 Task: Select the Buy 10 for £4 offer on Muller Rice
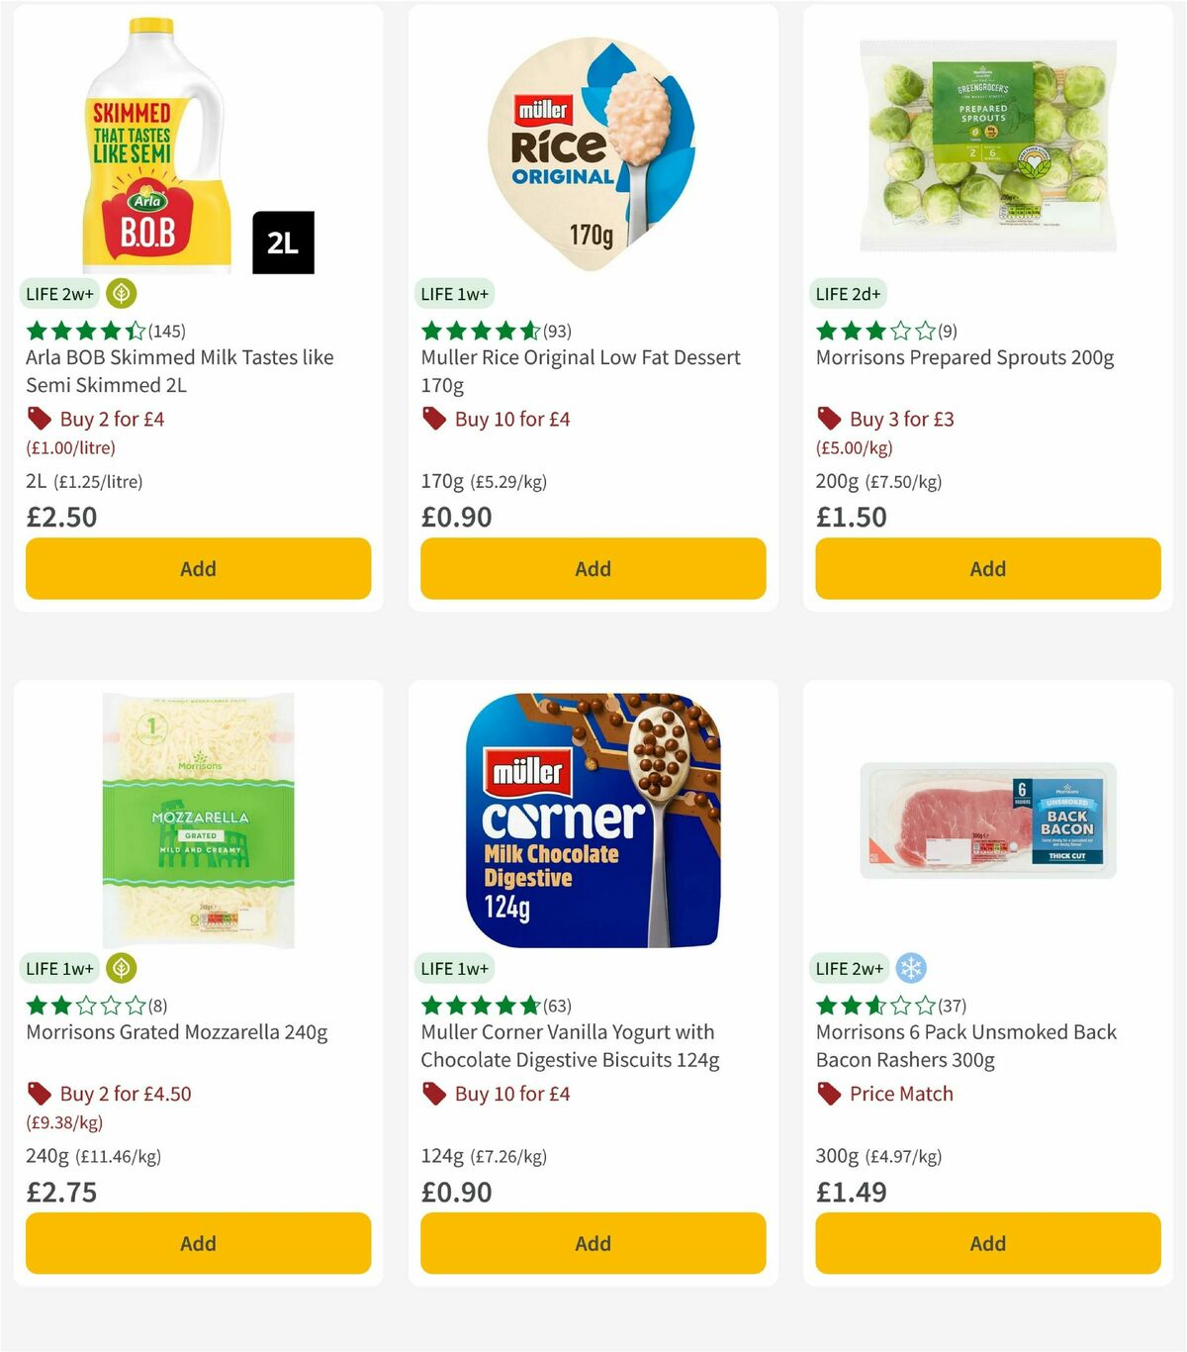pyautogui.click(x=511, y=419)
